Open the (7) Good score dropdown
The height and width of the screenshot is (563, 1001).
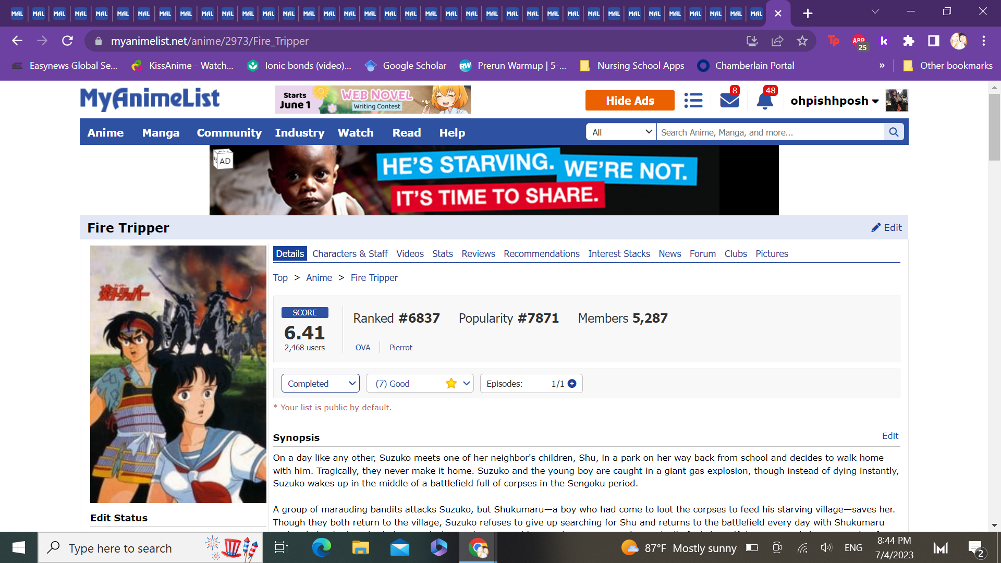point(419,384)
